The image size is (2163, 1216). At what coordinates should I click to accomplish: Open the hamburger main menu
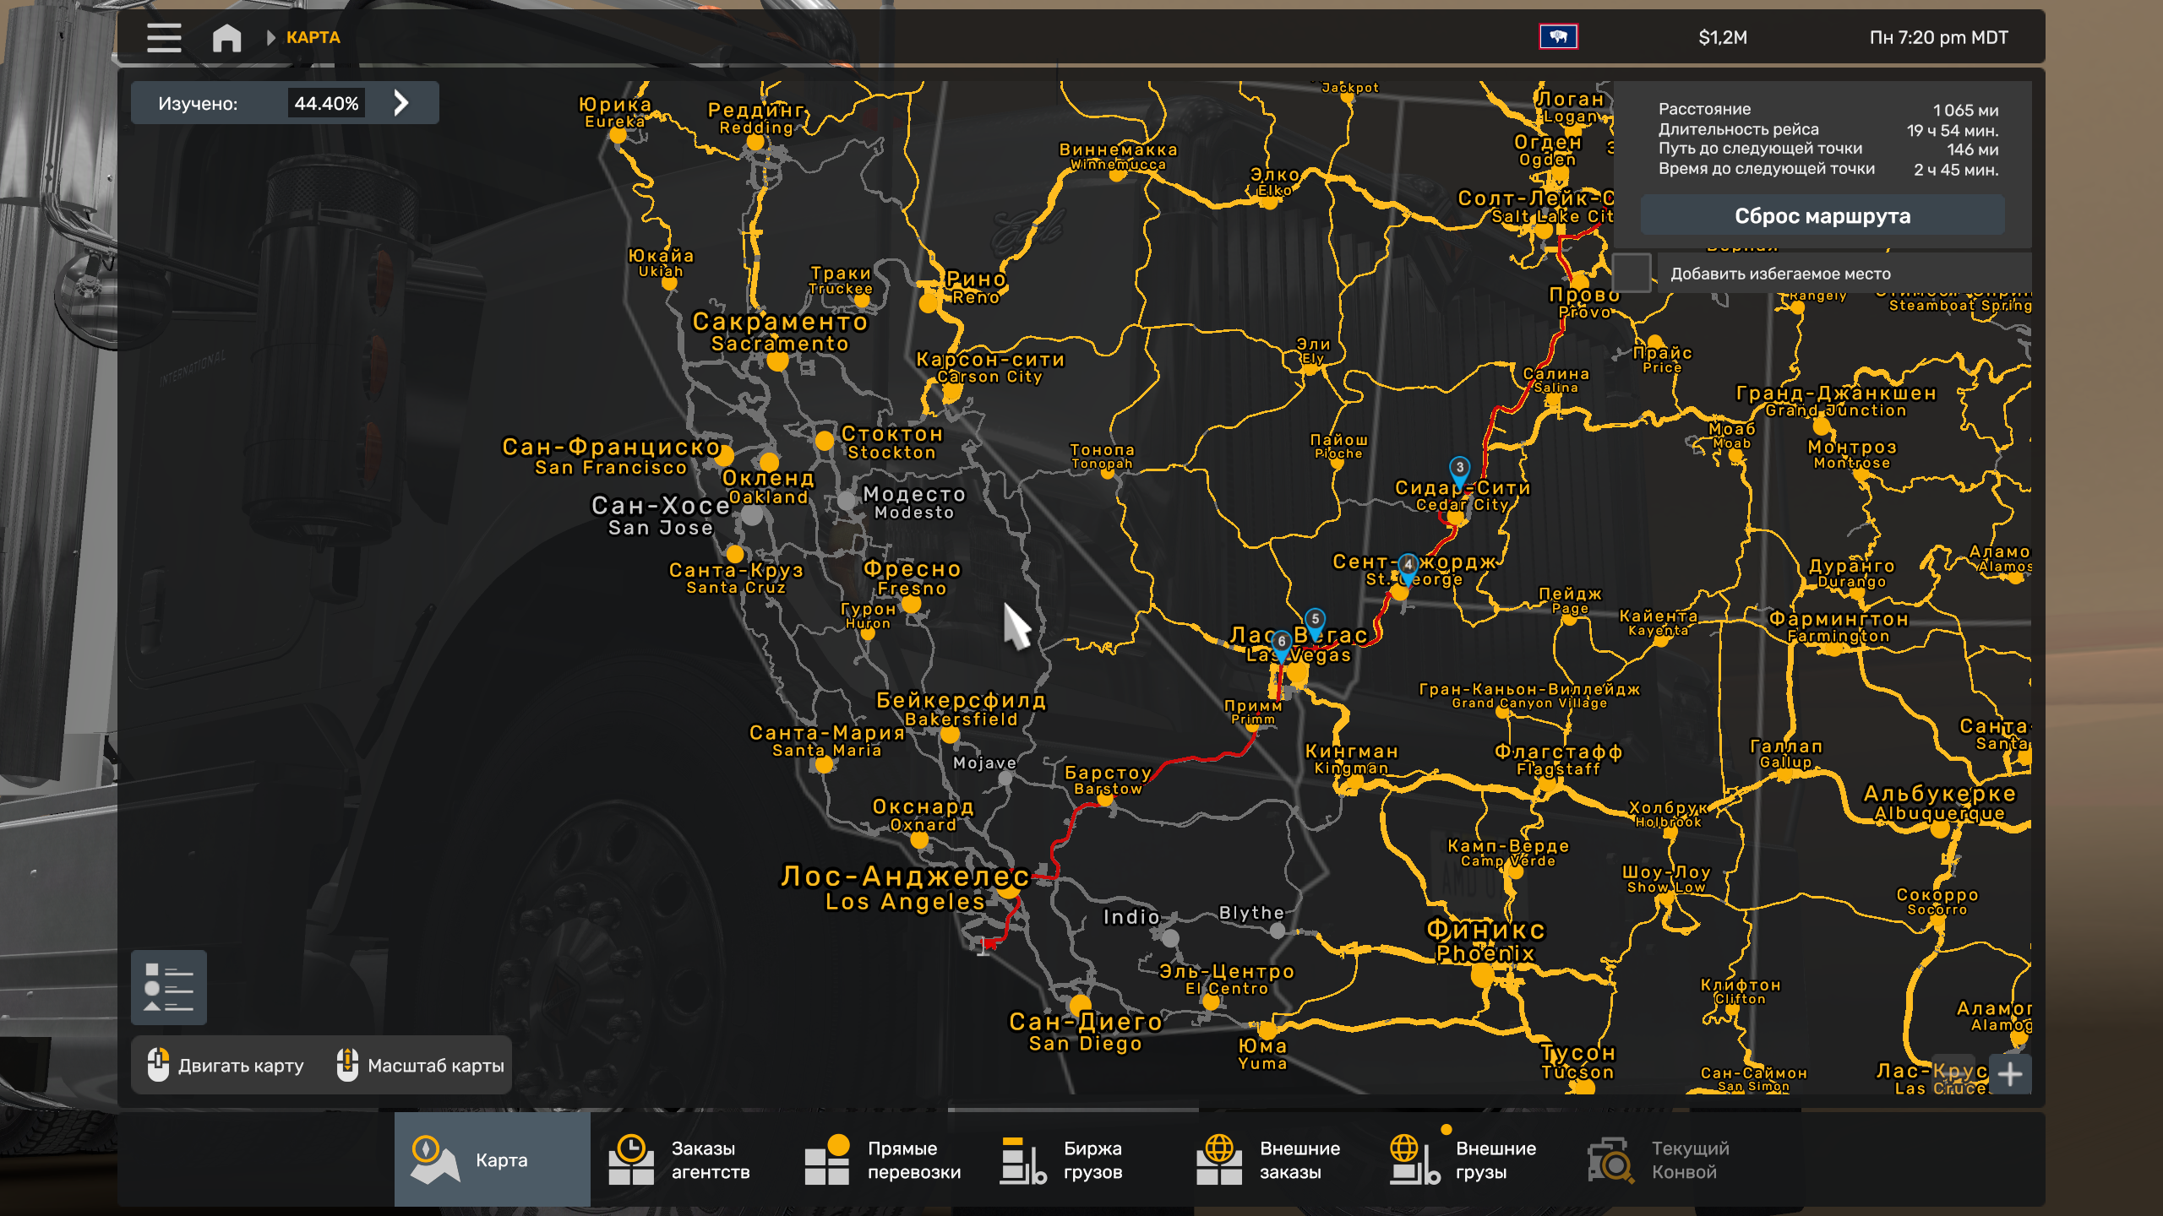point(164,37)
